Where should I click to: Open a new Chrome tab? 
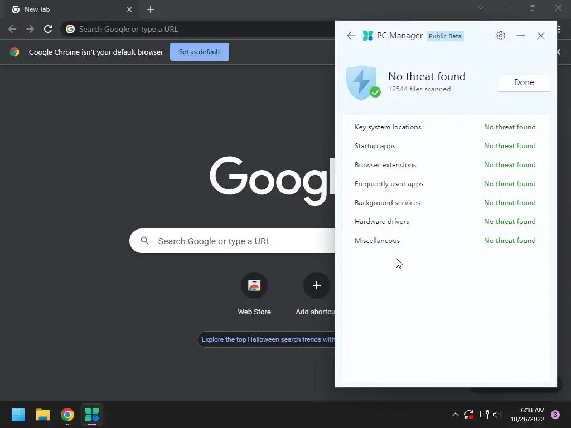(151, 9)
